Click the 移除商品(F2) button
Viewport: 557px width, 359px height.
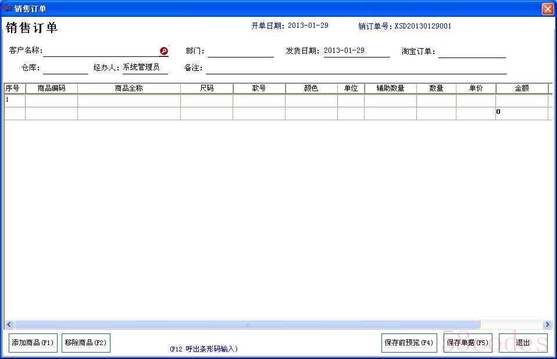pos(85,343)
